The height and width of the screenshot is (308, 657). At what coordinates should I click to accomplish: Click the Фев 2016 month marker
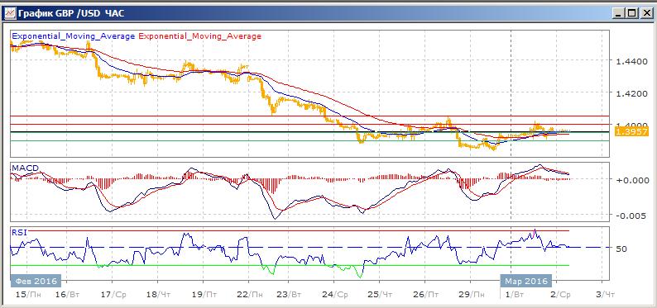coord(36,281)
